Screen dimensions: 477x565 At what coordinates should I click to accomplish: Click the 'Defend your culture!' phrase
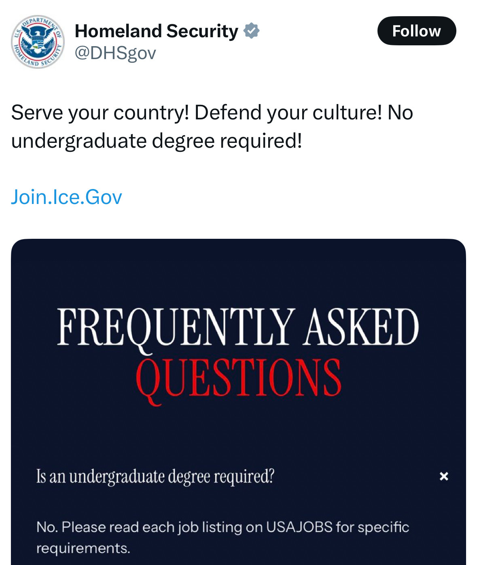(x=288, y=113)
